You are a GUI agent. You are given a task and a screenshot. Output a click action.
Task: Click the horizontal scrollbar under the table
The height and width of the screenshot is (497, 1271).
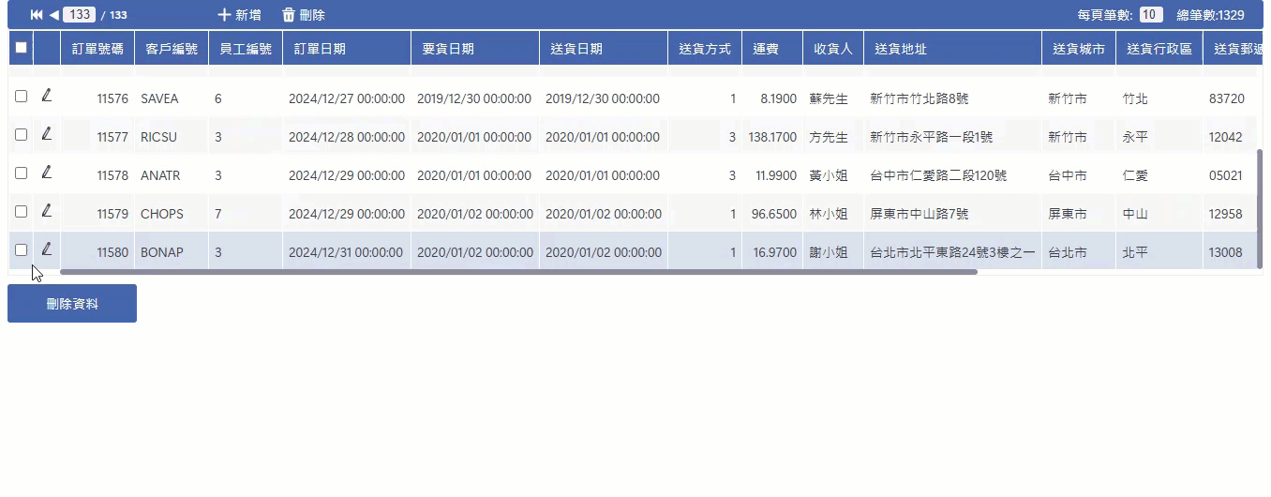[x=518, y=272]
